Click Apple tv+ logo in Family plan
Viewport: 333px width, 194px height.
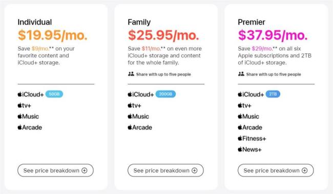134,105
